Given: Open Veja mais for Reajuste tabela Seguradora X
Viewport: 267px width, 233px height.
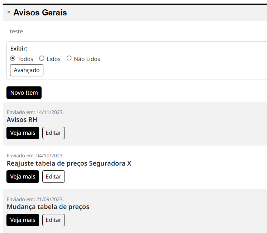Looking at the screenshot, I should pyautogui.click(x=23, y=176).
